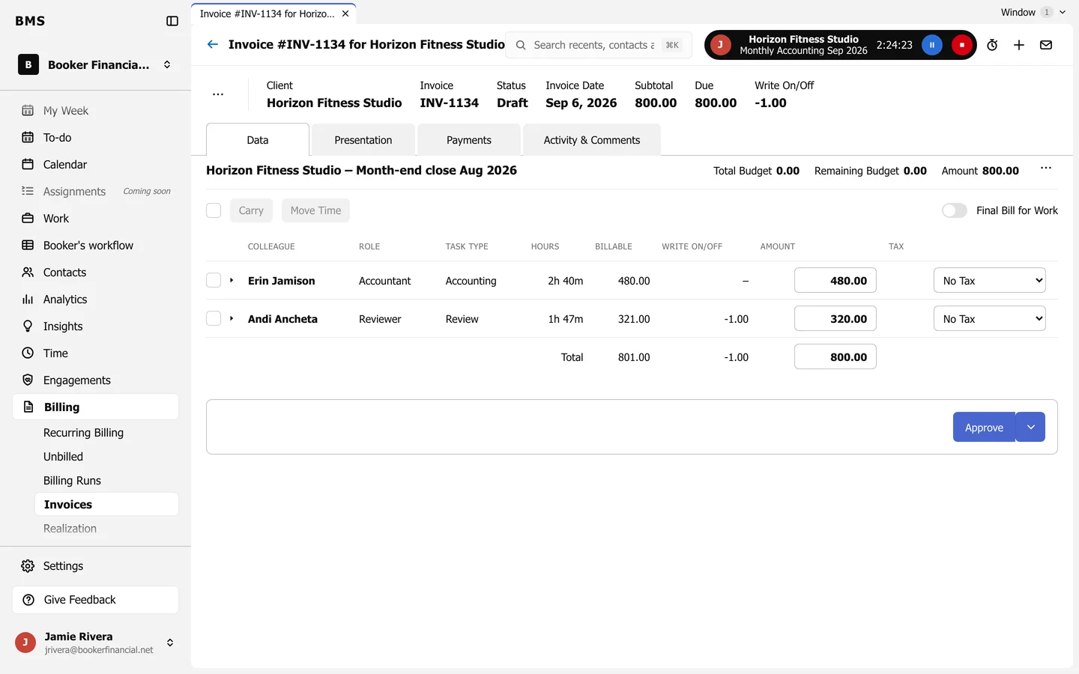
Task: Click the Approve button
Action: pos(984,427)
